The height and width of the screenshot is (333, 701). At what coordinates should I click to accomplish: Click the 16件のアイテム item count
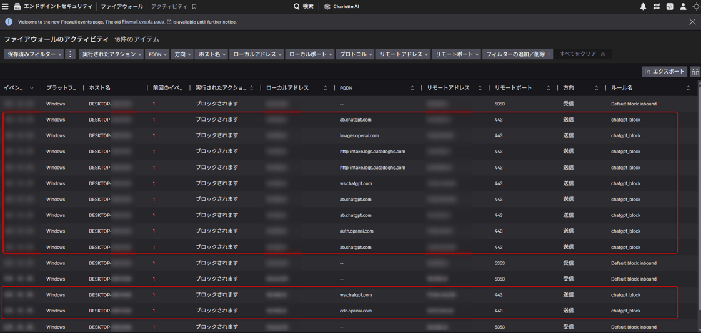137,40
